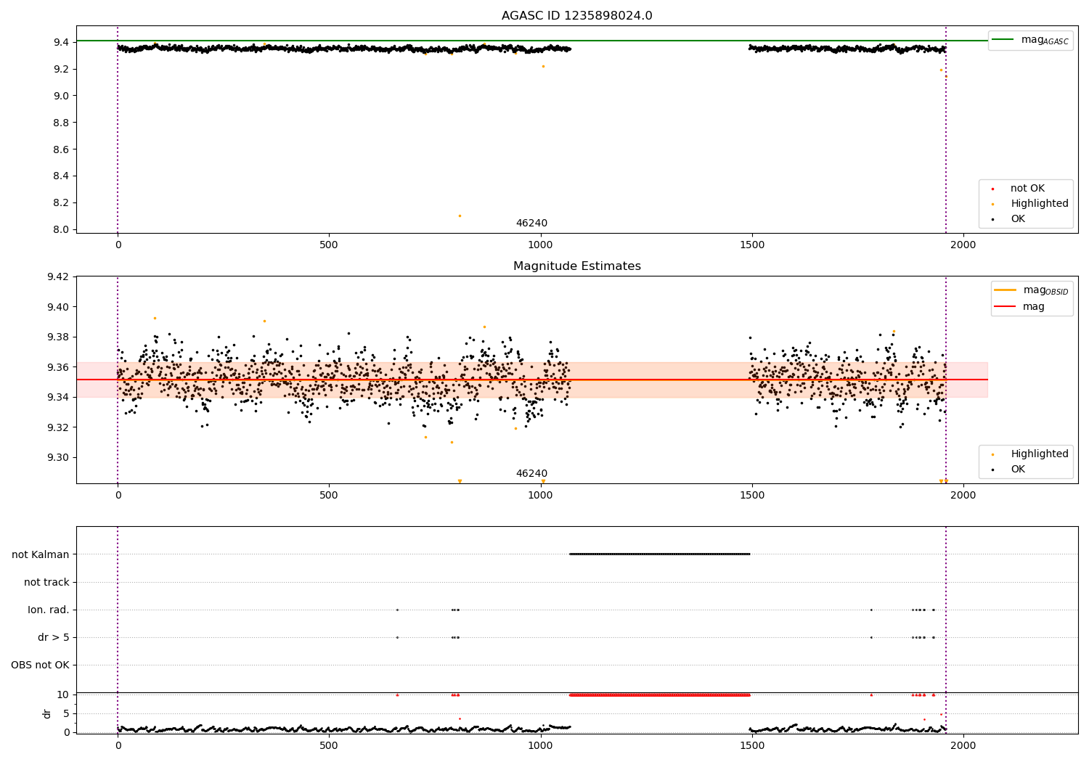
Task: Select the 'OBS not OK' row label
Action: click(x=40, y=665)
